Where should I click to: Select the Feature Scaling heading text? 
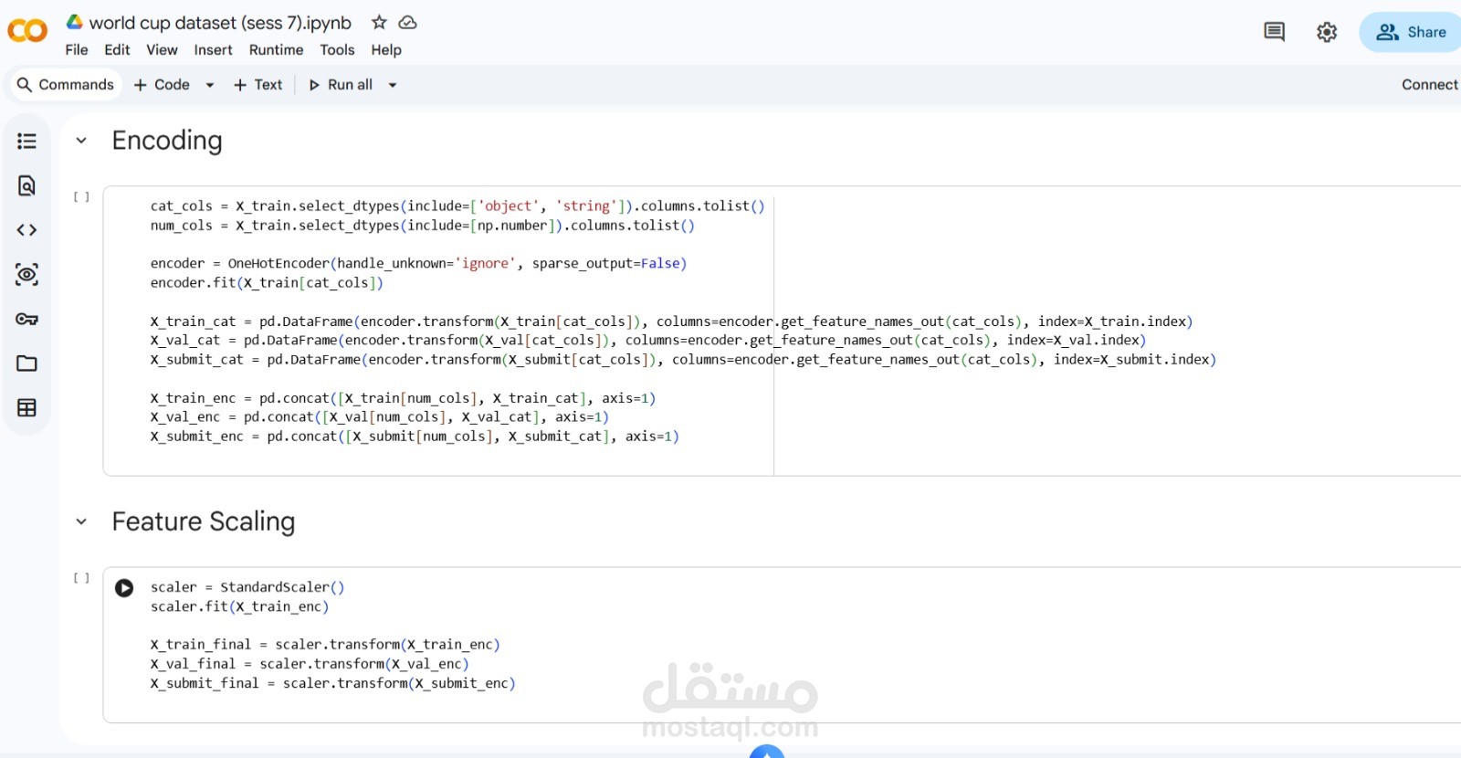(x=204, y=521)
